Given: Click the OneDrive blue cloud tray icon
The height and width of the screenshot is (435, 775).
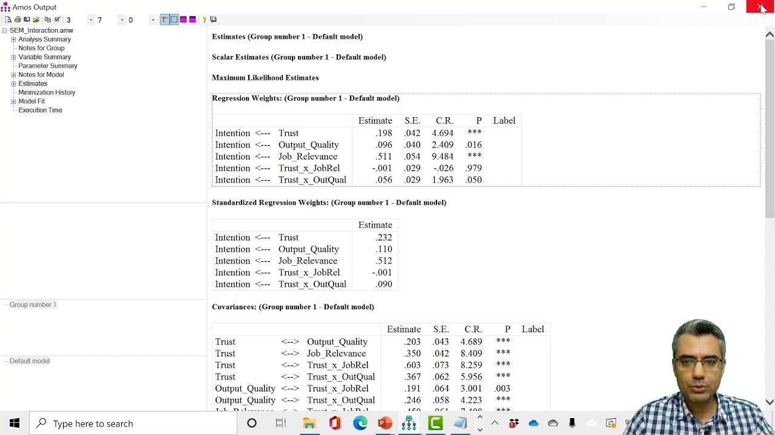Looking at the screenshot, I should coord(533,424).
